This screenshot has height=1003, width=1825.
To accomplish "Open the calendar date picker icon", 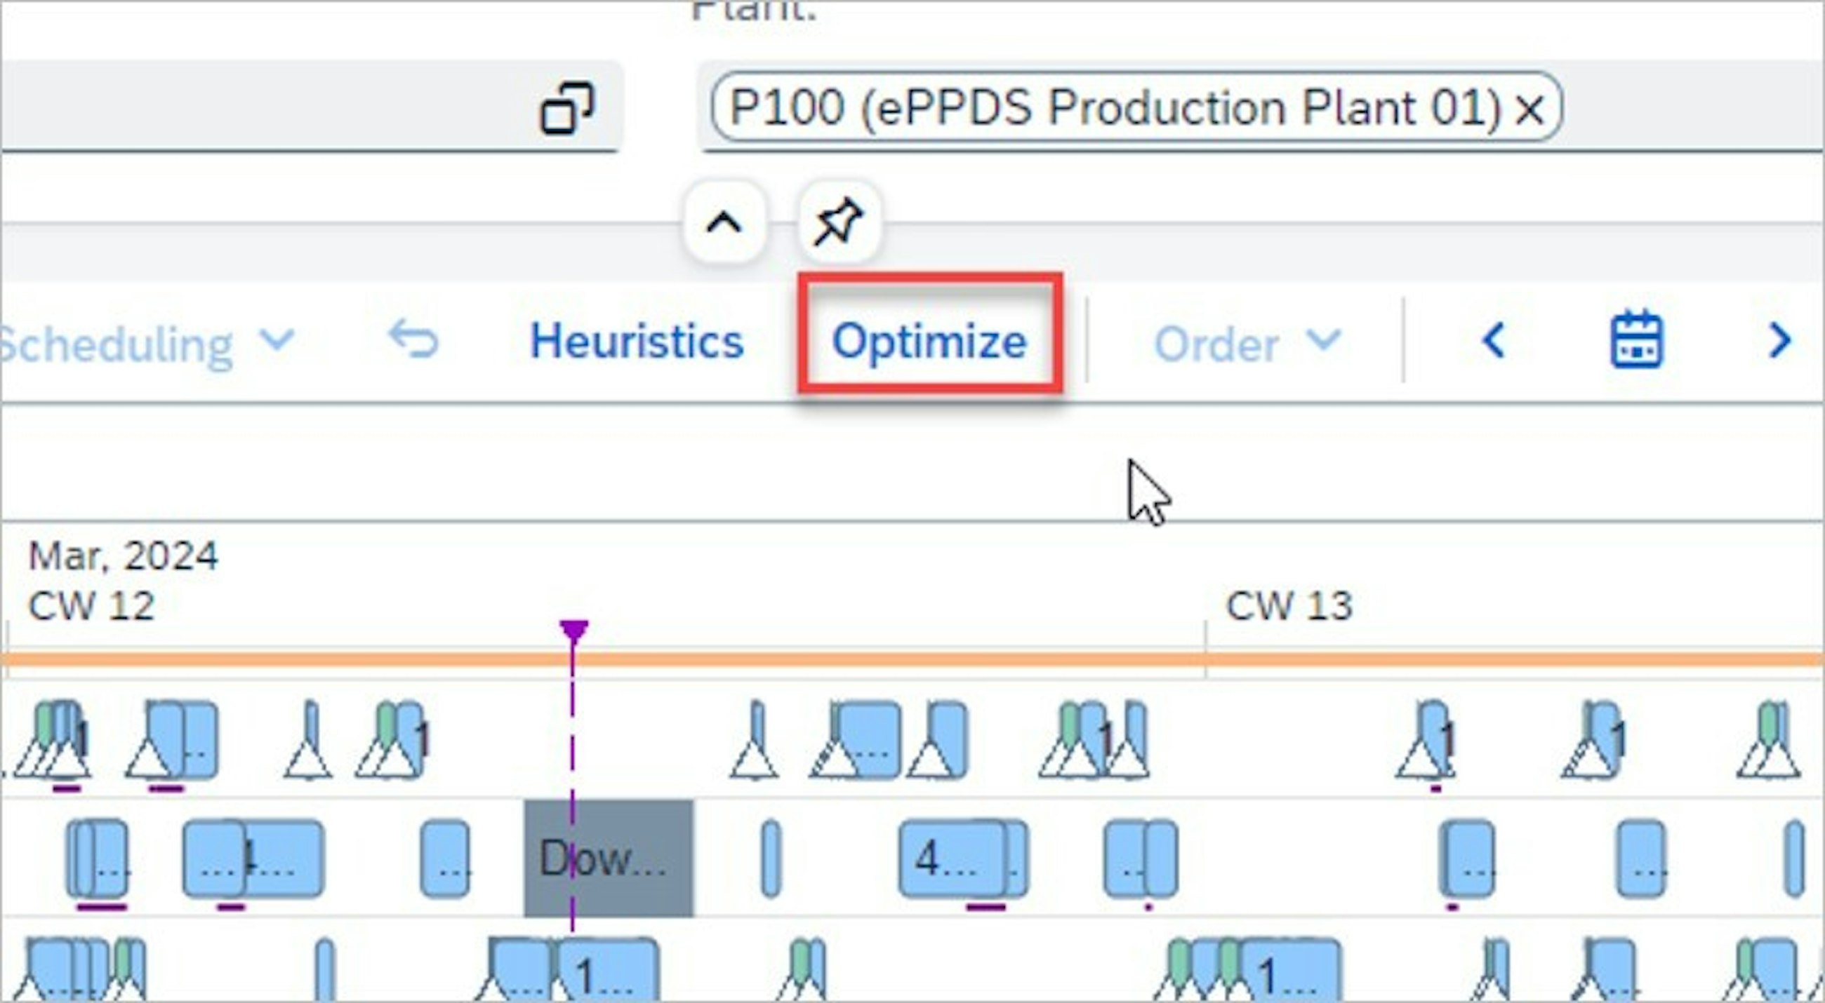I will 1636,341.
